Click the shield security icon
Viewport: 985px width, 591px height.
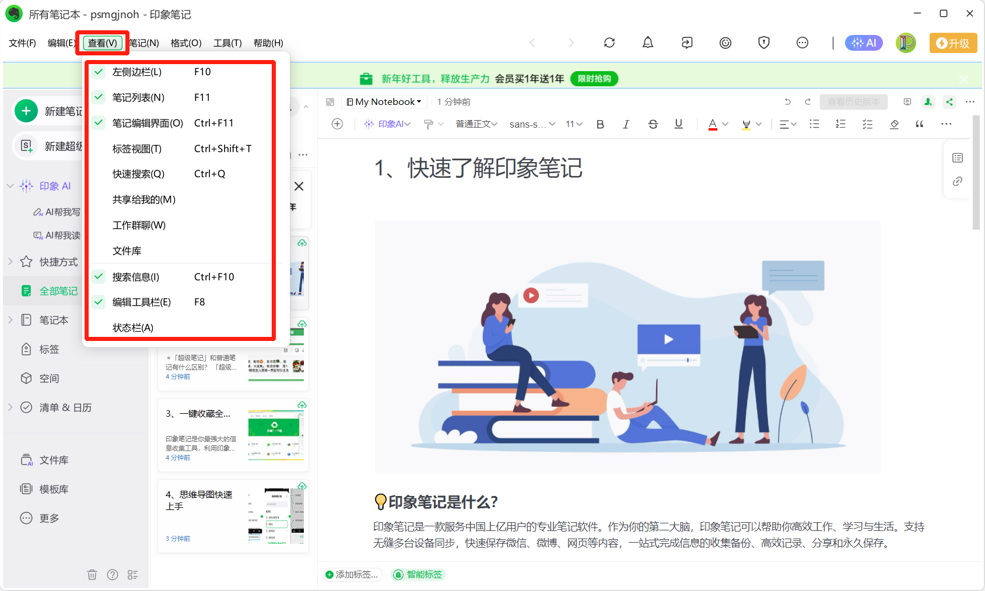point(764,43)
